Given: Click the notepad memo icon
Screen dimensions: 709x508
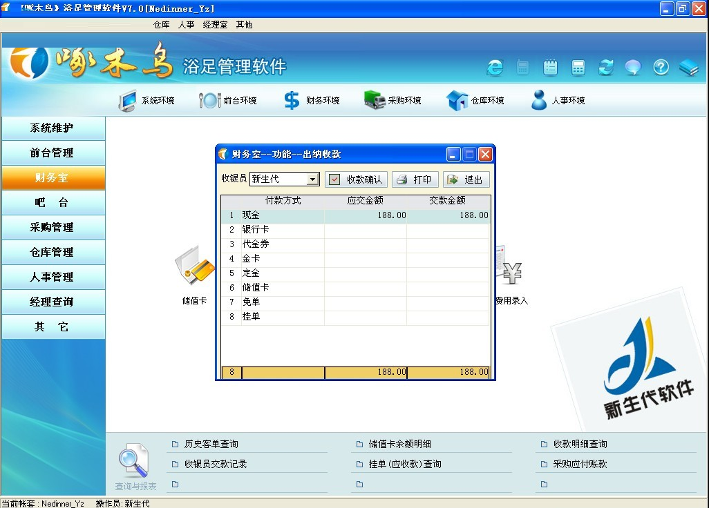Looking at the screenshot, I should [551, 67].
